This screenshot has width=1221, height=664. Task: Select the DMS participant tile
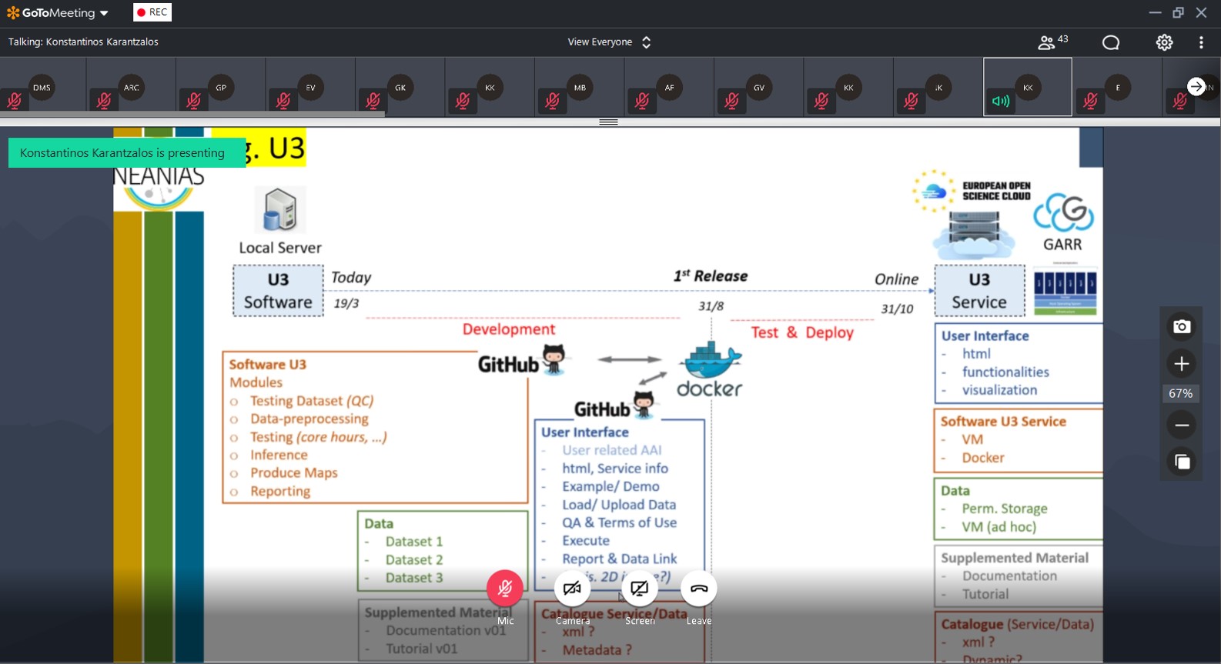[42, 87]
